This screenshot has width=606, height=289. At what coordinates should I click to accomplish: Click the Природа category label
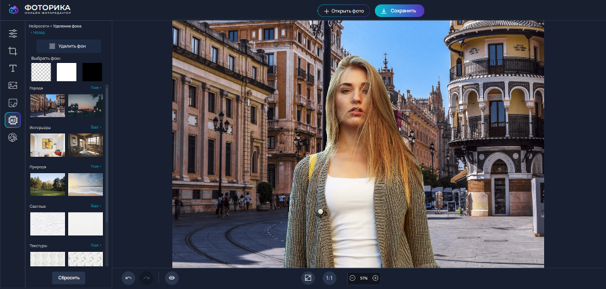click(x=38, y=167)
